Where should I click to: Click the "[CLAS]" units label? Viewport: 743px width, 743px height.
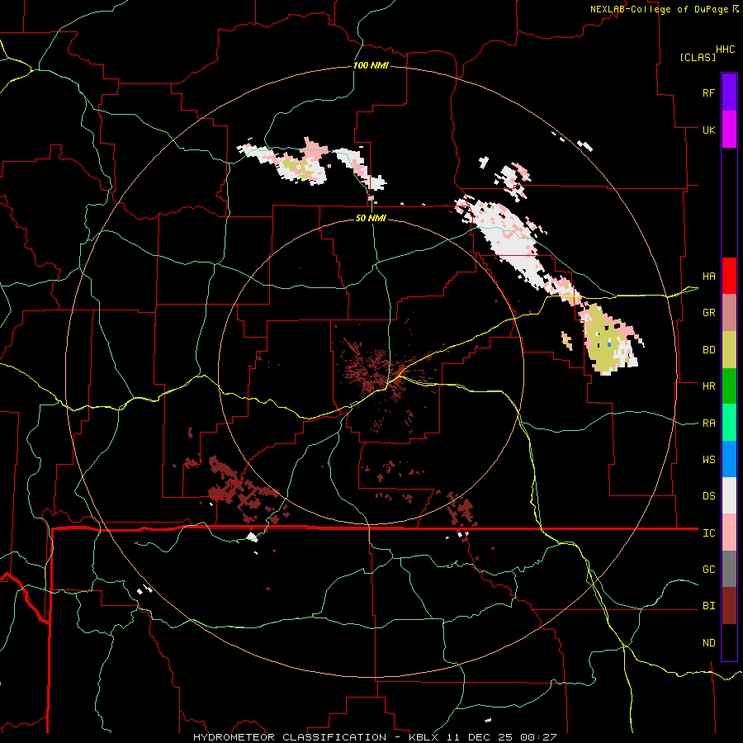(x=698, y=57)
